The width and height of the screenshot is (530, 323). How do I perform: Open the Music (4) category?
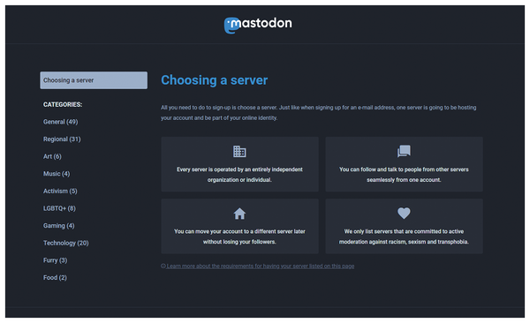(57, 174)
